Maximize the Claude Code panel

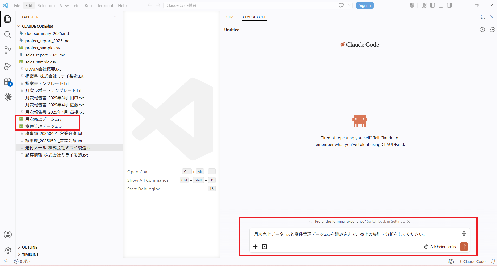(x=483, y=17)
